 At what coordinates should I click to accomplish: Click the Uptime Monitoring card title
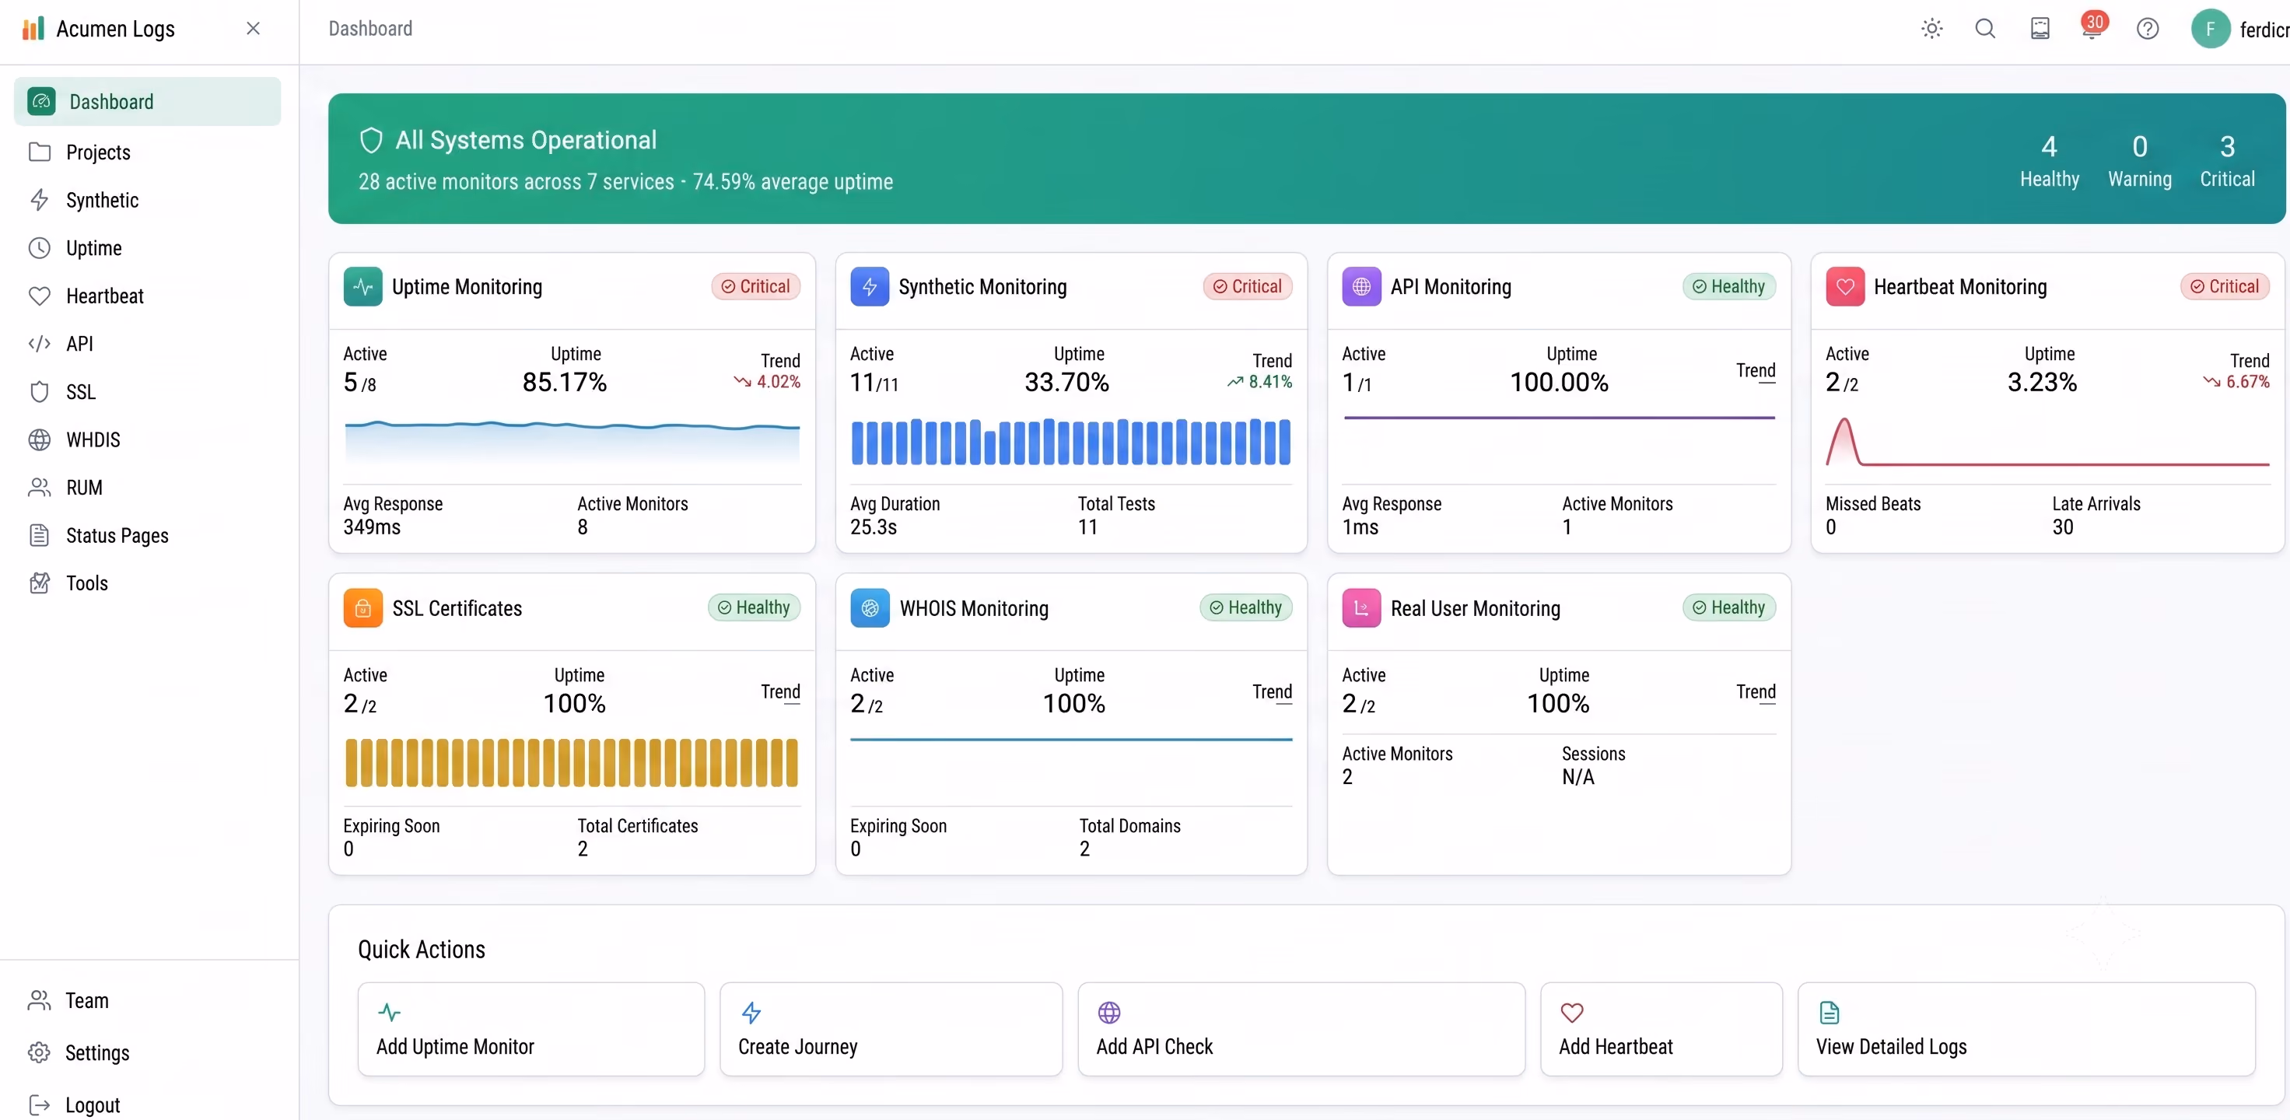pyautogui.click(x=467, y=286)
